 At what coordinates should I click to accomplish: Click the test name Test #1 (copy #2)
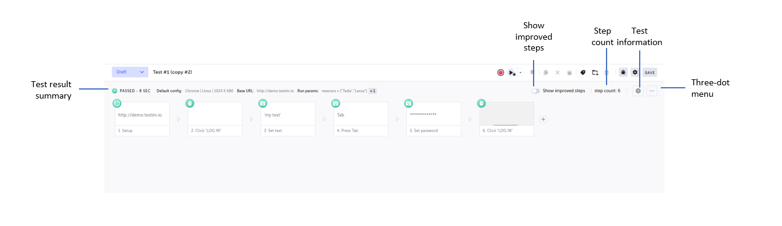[172, 72]
